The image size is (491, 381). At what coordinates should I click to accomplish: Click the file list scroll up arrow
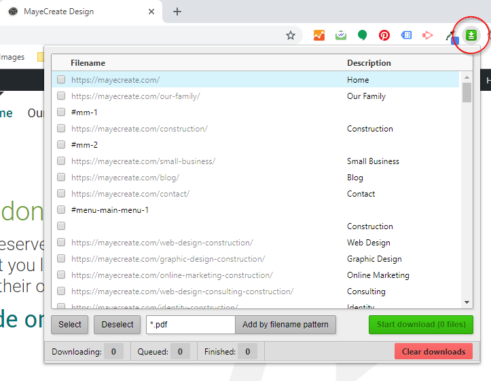click(x=467, y=77)
